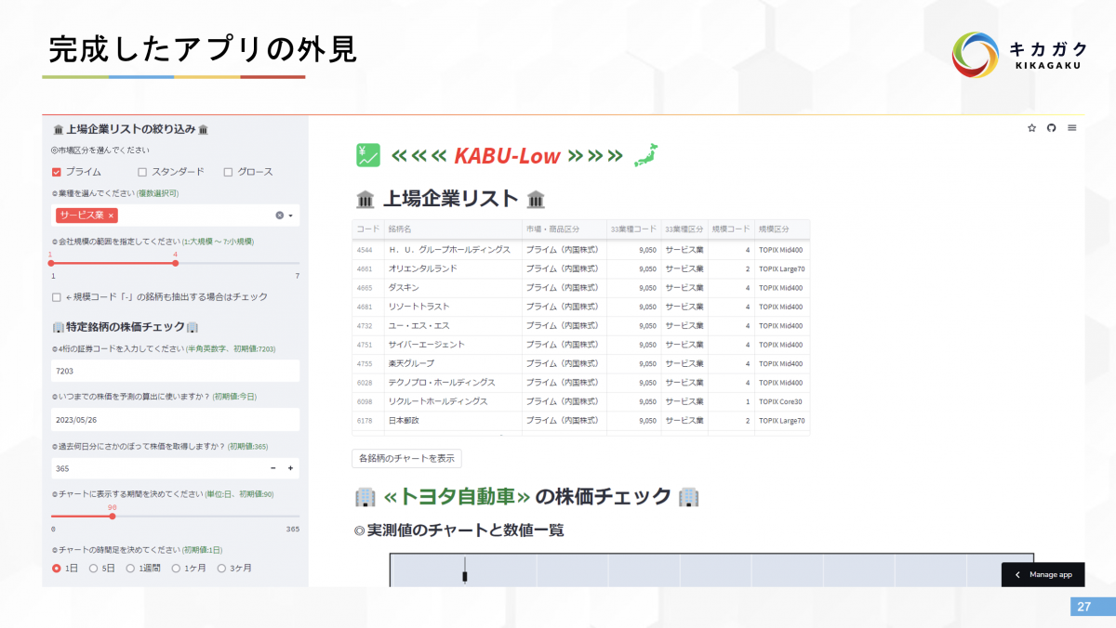Select the 1週間 timeframe radio button
This screenshot has width=1116, height=628.
point(131,568)
